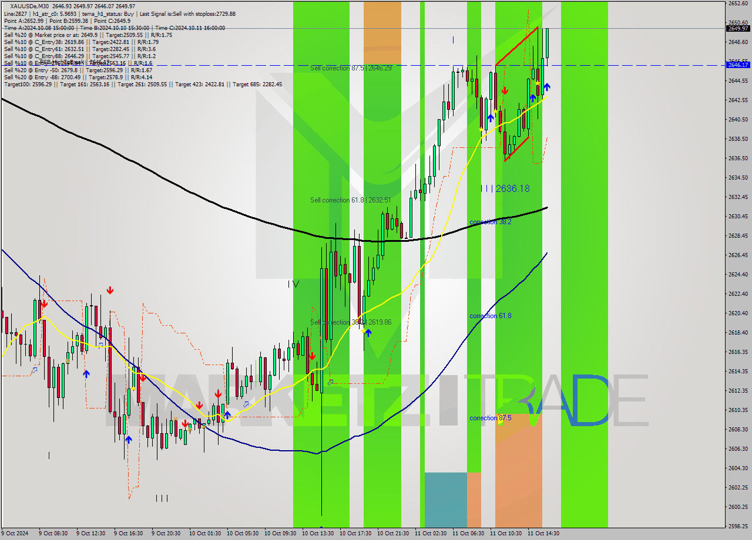Click the blue 'I I I 2636.18' wave label
Screen dimensions: 752x540
505,188
